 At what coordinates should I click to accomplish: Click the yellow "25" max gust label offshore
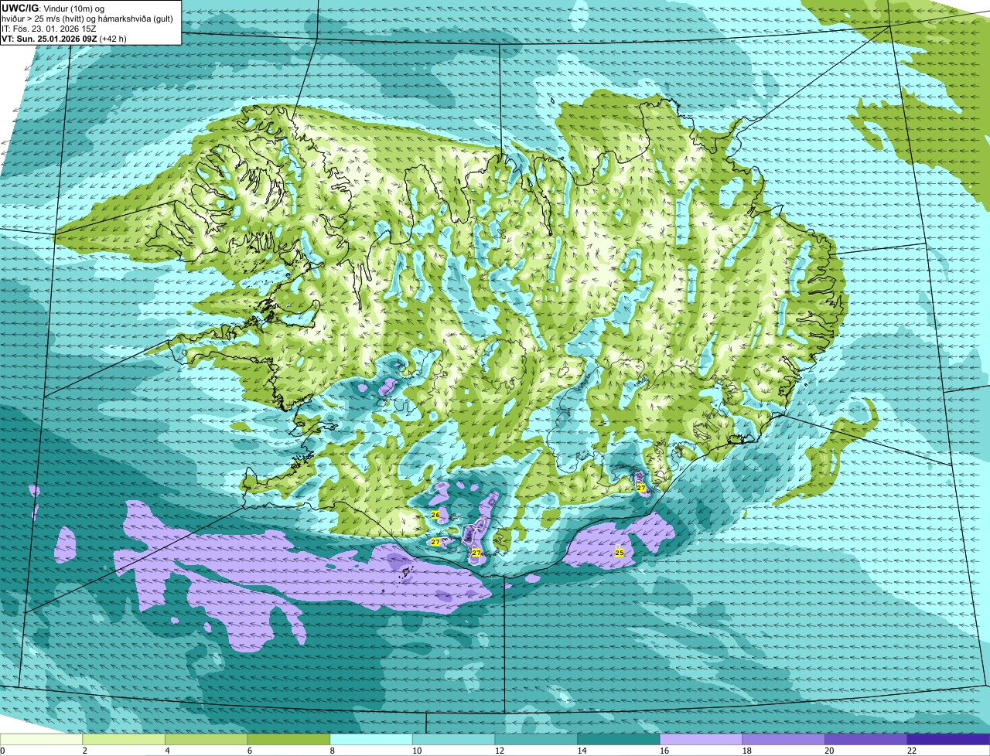click(x=620, y=552)
